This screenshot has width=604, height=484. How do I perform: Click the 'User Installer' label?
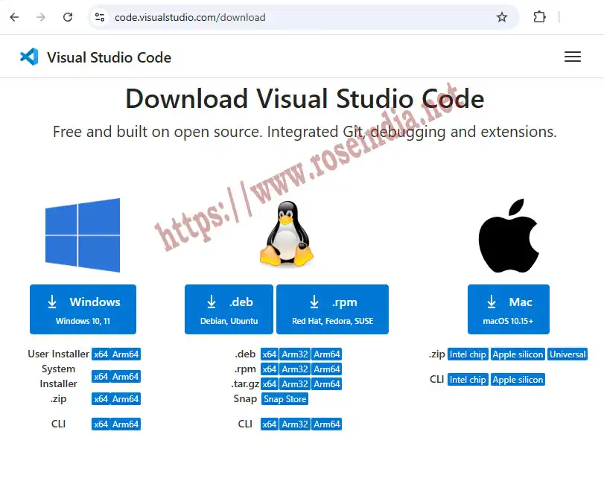point(58,354)
